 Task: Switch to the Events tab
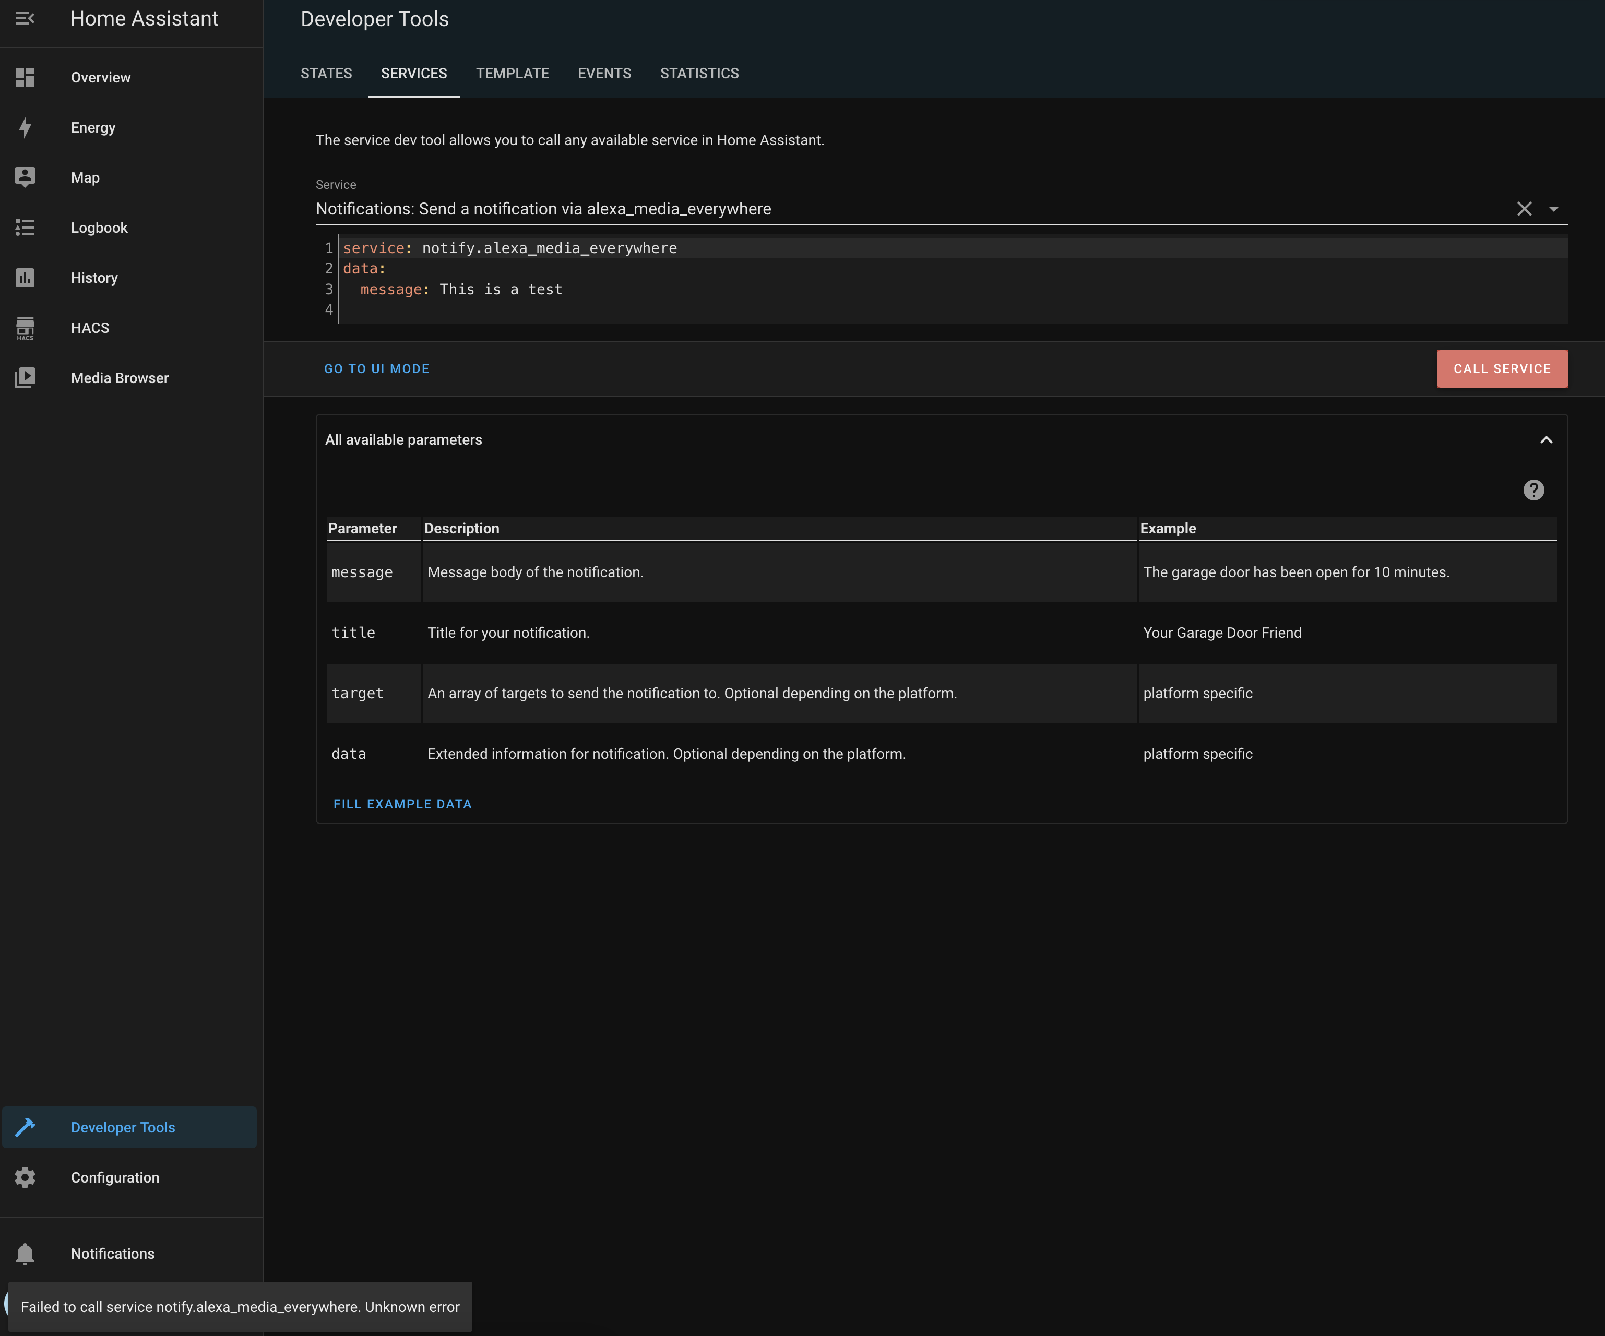(604, 73)
